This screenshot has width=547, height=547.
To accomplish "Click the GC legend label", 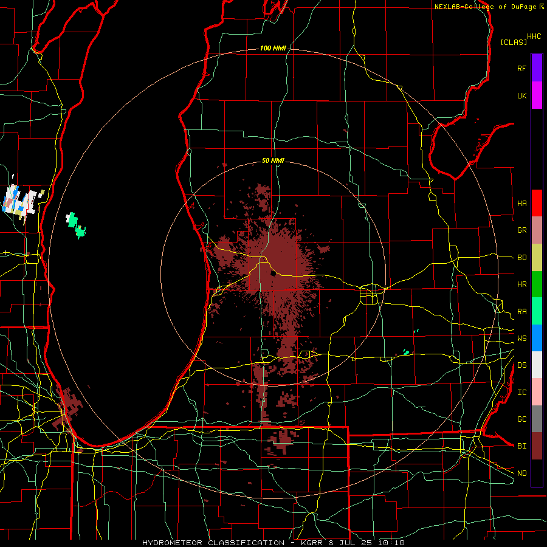I will [522, 419].
